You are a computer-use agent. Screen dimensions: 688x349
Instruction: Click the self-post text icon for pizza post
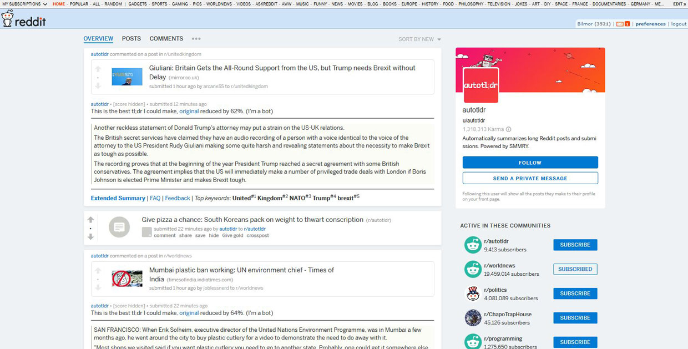click(x=119, y=227)
